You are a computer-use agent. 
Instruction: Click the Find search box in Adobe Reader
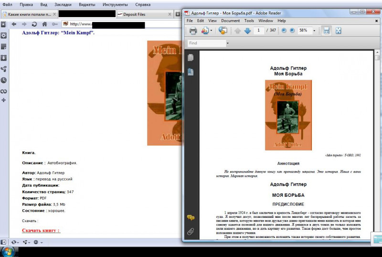click(207, 43)
